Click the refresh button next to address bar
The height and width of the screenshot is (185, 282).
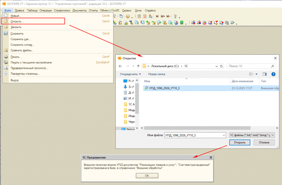coord(221,66)
